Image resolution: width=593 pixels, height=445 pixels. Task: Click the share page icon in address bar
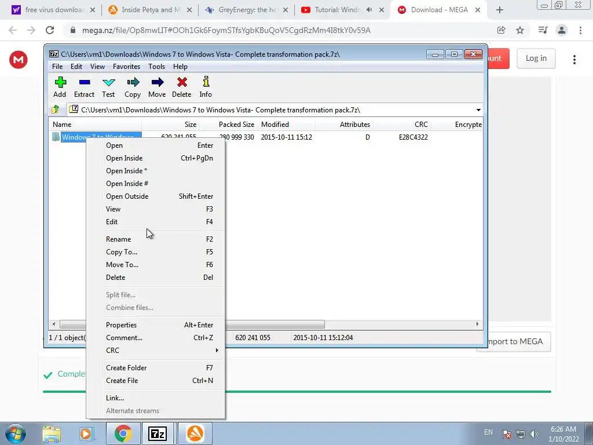pyautogui.click(x=501, y=30)
